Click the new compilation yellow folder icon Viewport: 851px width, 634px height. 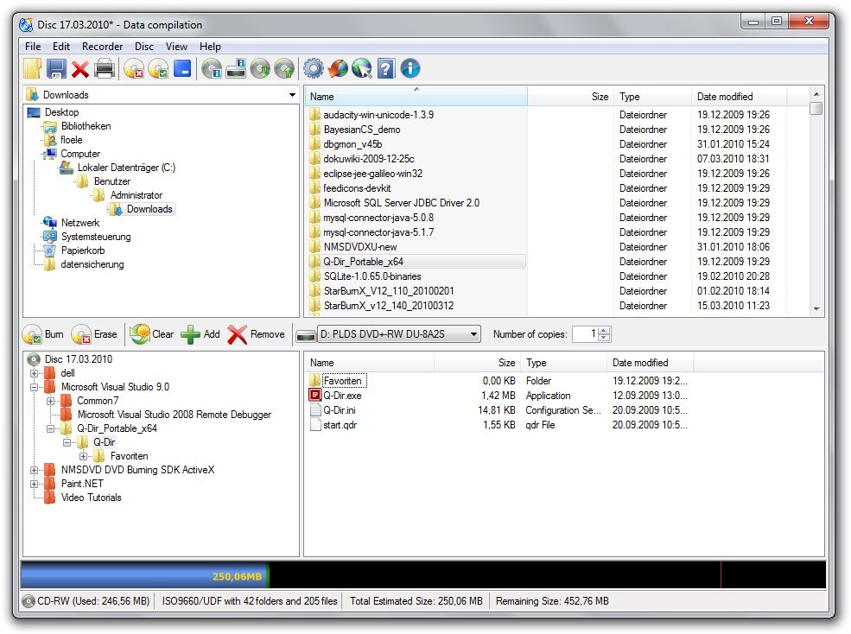tap(32, 69)
